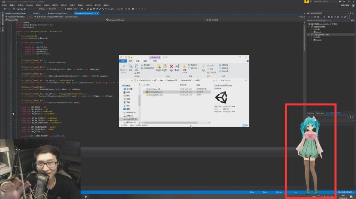Open the Open dropdown in Explorer ribbon

click(x=211, y=65)
